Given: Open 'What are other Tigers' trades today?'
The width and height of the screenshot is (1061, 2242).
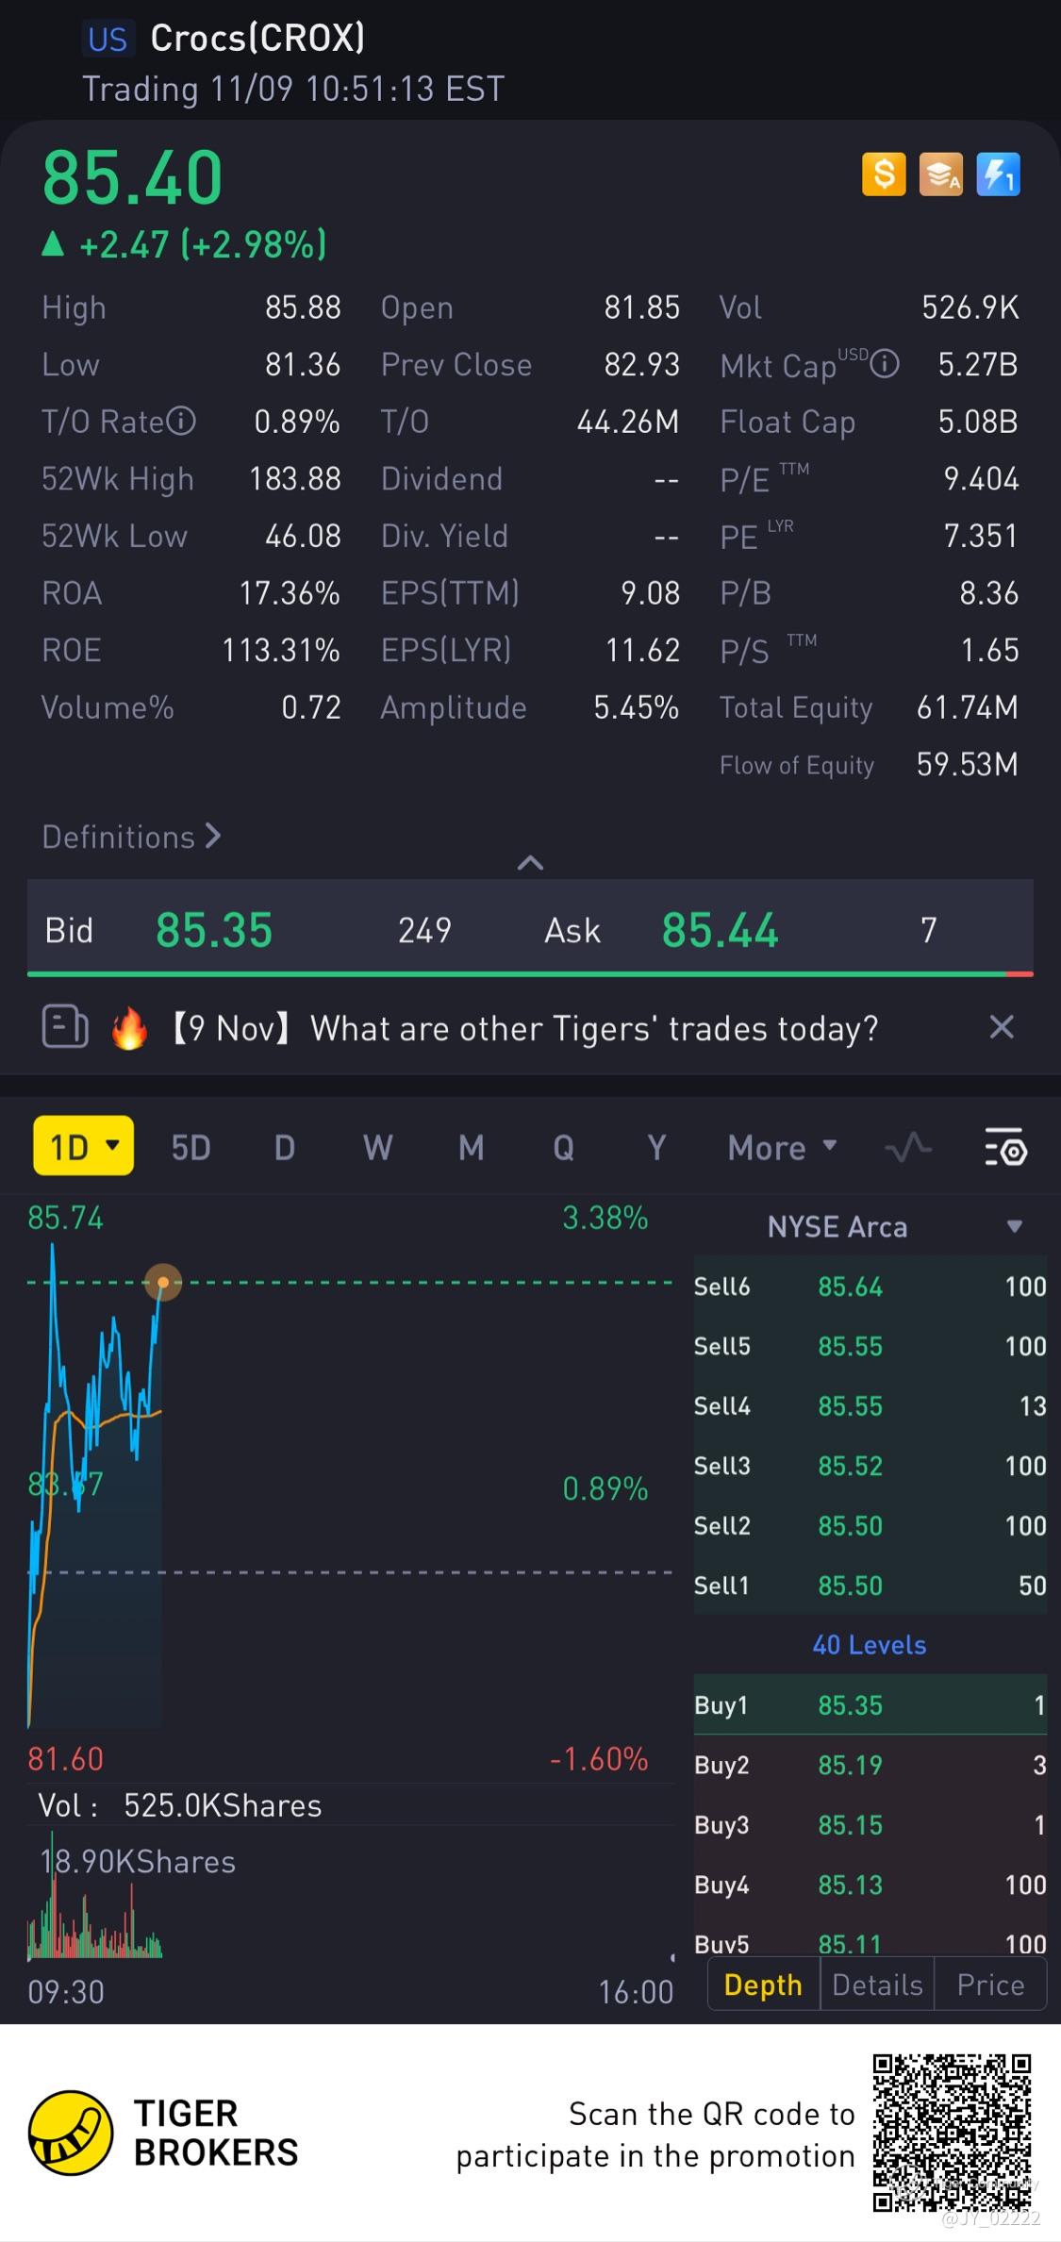Looking at the screenshot, I should [x=594, y=1028].
